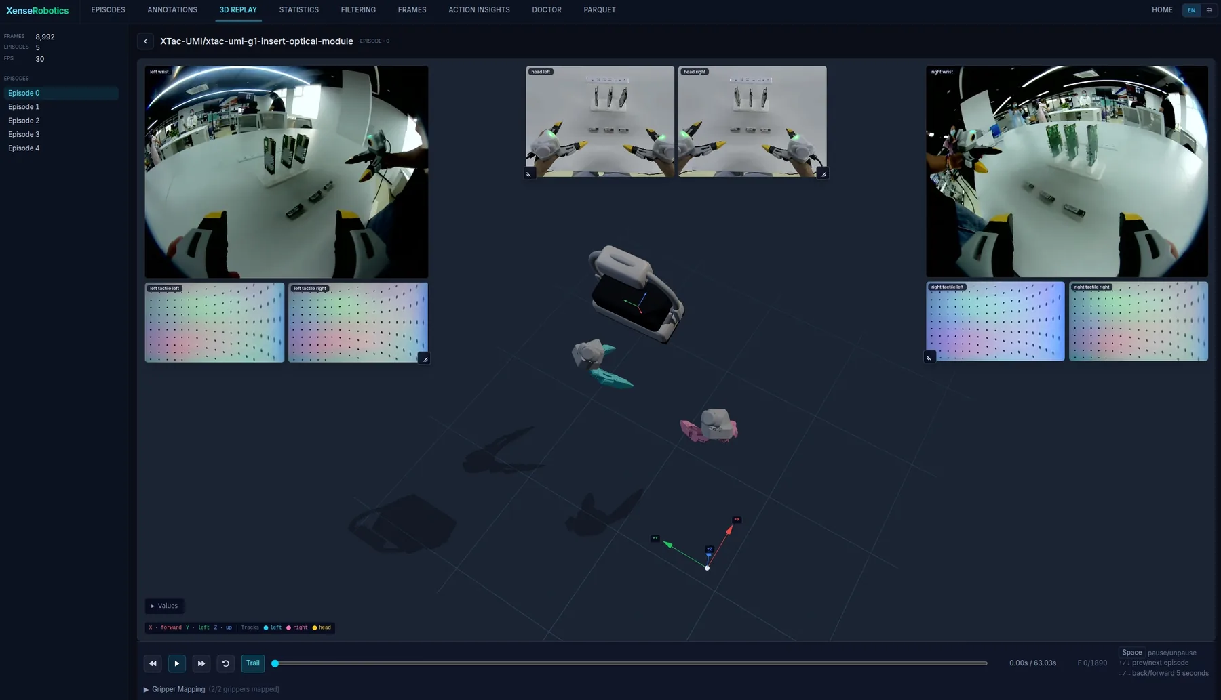Click the resize handle on left tactile panel

point(425,358)
